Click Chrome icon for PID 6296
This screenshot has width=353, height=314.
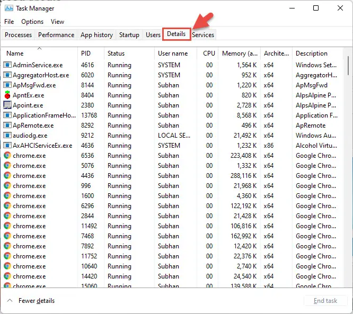7,205
